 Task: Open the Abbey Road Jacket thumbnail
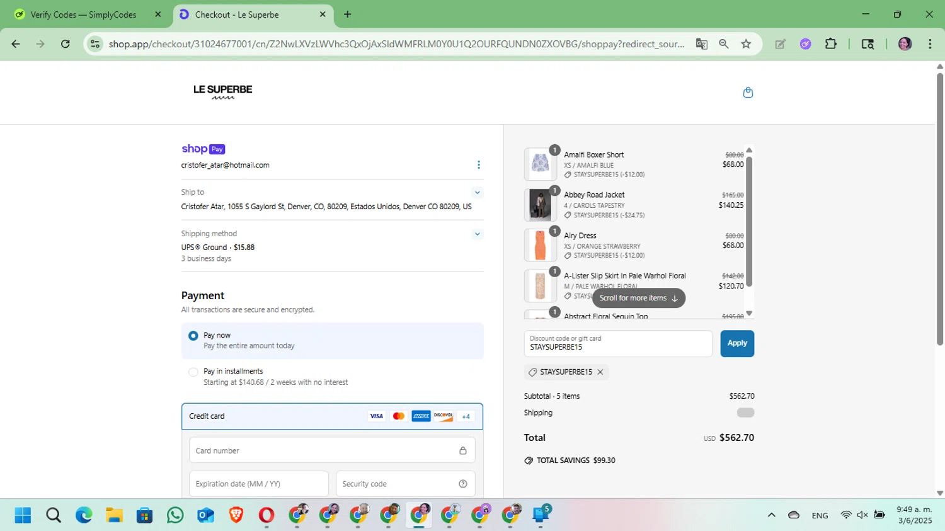point(541,205)
